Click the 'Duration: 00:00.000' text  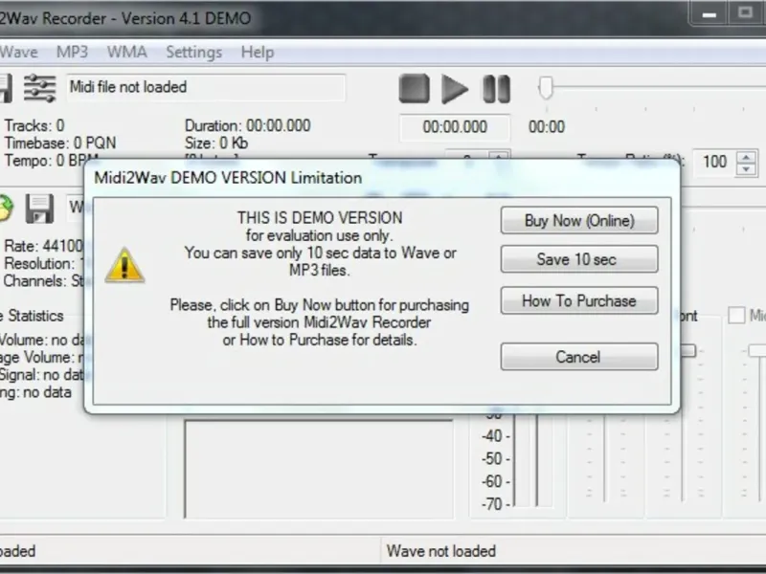pyautogui.click(x=248, y=125)
